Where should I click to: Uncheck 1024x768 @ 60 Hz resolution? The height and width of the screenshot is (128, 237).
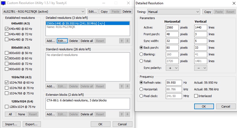pyautogui.click(x=7, y=83)
